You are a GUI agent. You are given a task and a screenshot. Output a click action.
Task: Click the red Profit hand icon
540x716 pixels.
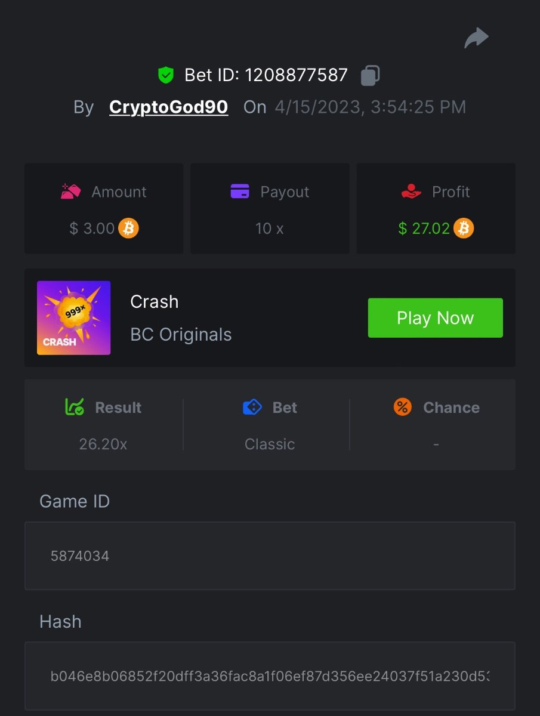(411, 192)
